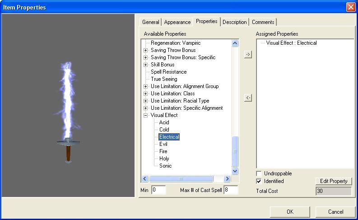Expand the Saving Throw Bonus node

146,50
